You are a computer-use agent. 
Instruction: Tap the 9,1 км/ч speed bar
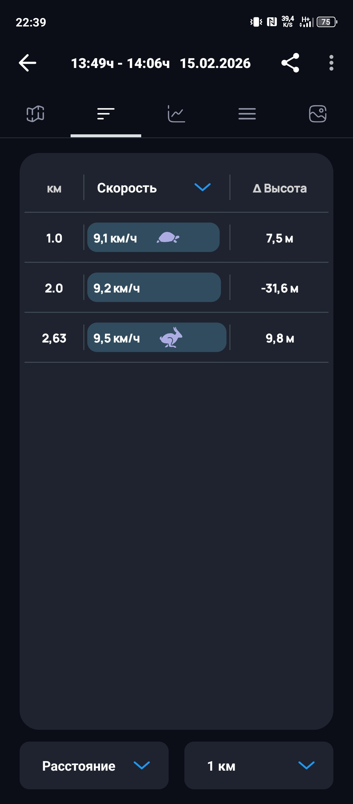point(153,237)
